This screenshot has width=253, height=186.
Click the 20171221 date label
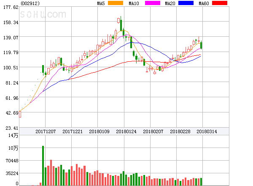73,131
